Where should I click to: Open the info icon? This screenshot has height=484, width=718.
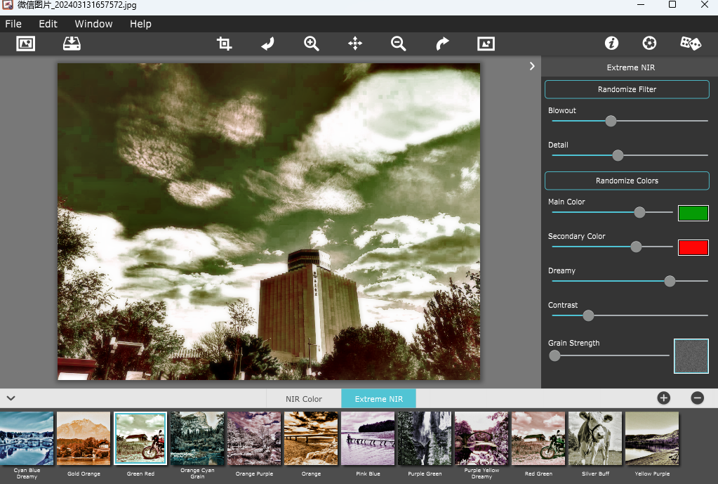click(x=611, y=43)
